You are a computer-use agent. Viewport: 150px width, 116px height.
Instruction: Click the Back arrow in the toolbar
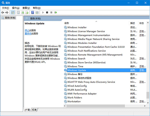coord(3,12)
